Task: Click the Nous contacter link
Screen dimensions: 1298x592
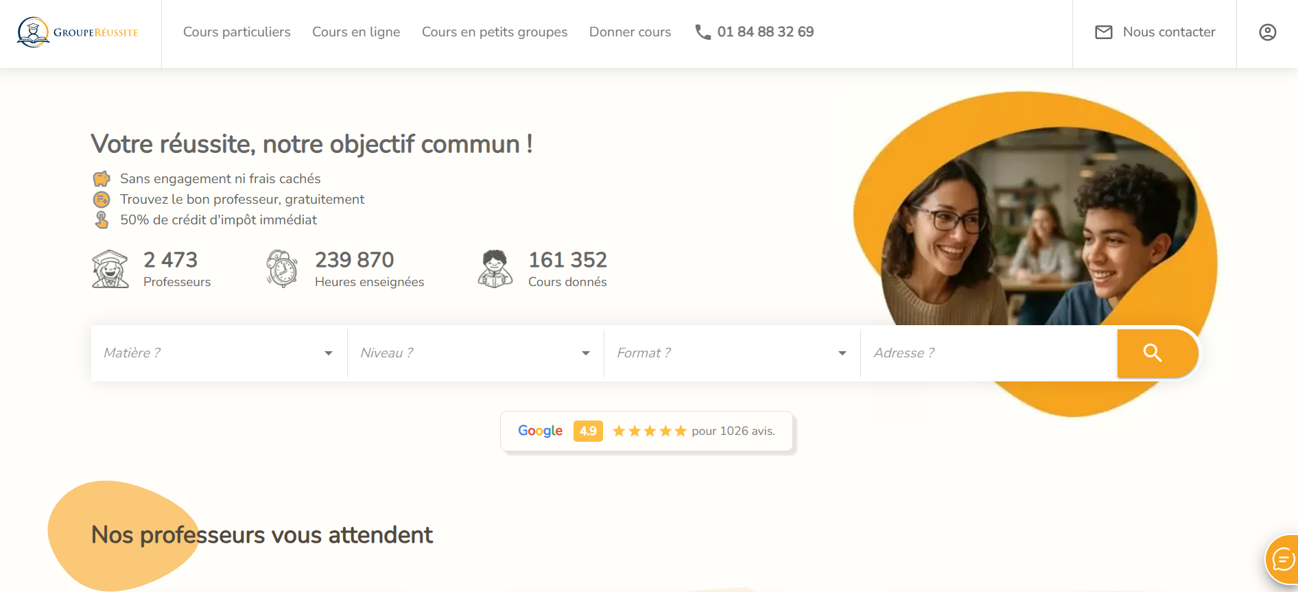Action: (1169, 32)
